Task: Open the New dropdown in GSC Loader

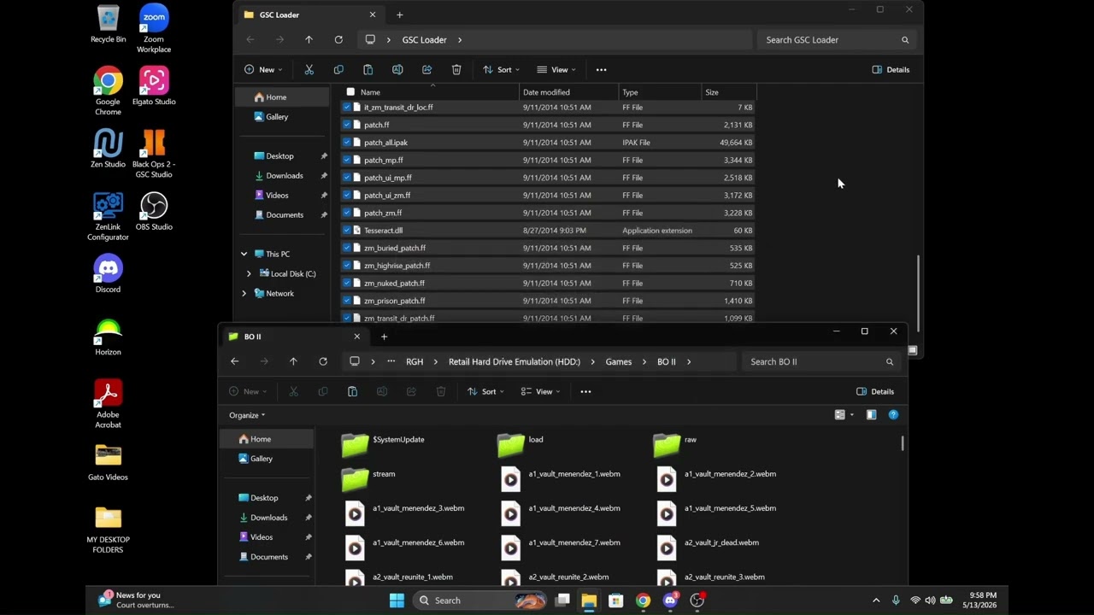Action: [263, 70]
